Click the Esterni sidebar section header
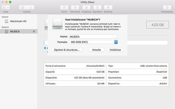The image size is (175, 109). tap(5, 27)
